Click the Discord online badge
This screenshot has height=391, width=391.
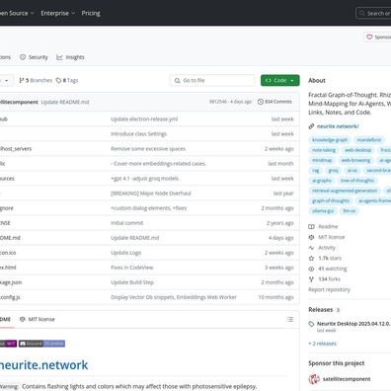[41, 344]
